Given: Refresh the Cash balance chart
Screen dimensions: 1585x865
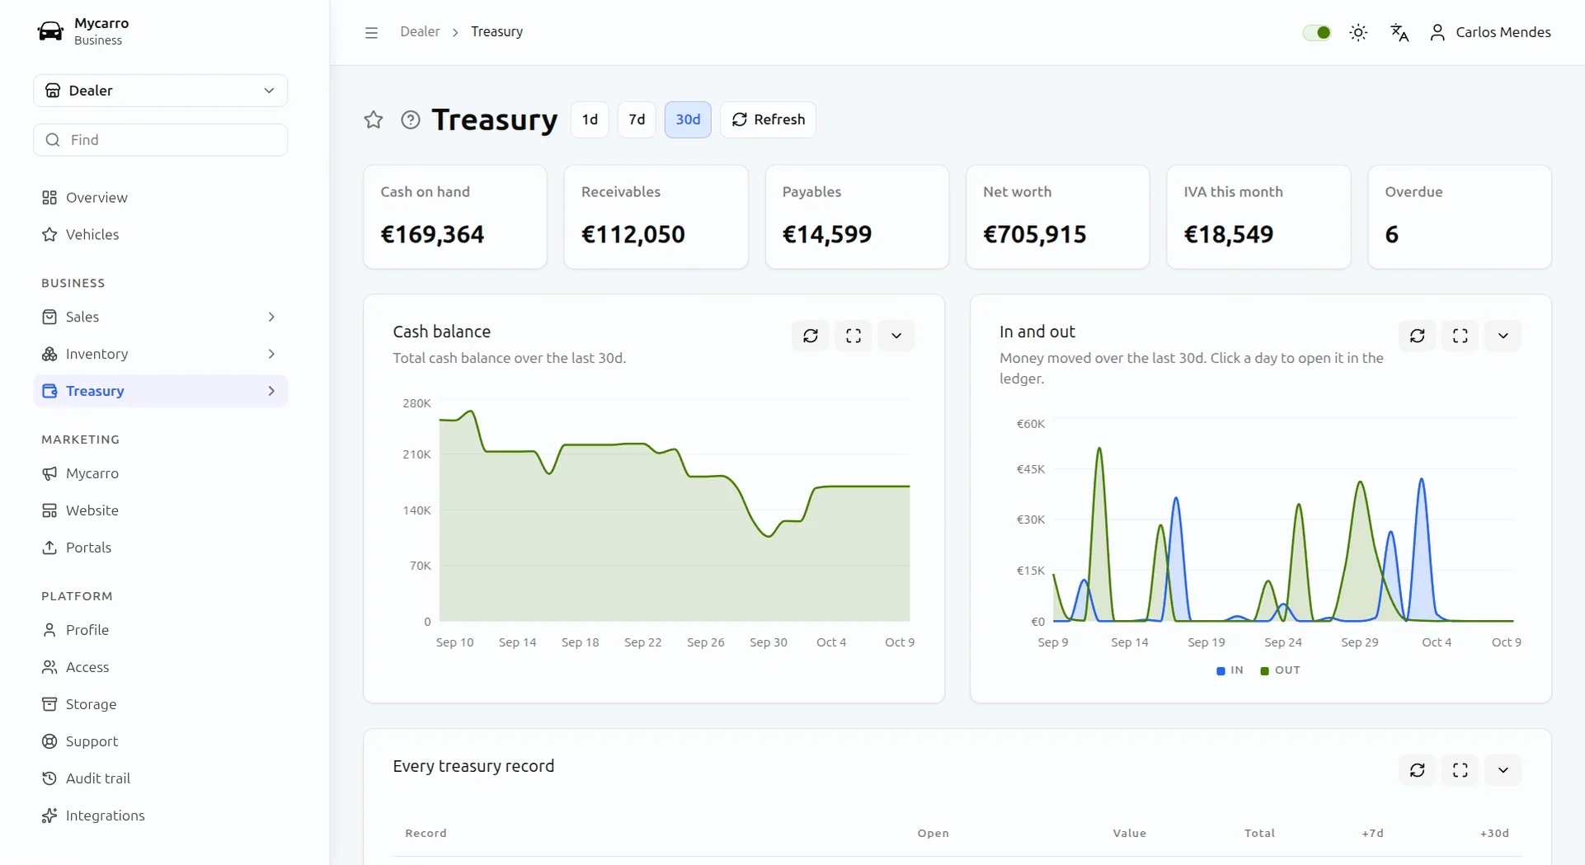Looking at the screenshot, I should [811, 336].
